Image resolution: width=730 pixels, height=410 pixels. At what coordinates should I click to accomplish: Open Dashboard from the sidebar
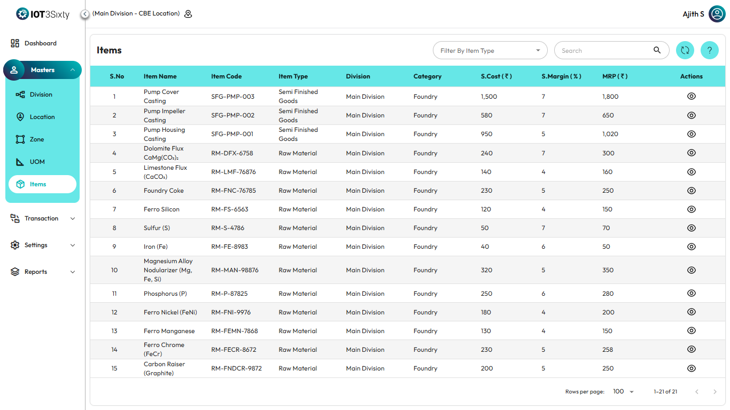coord(40,43)
